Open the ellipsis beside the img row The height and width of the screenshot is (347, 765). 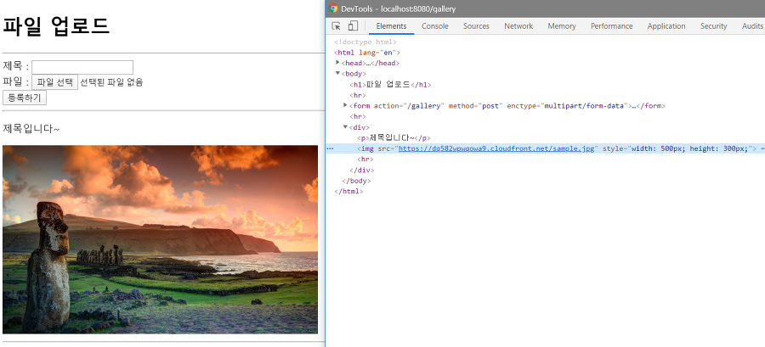[x=331, y=149]
